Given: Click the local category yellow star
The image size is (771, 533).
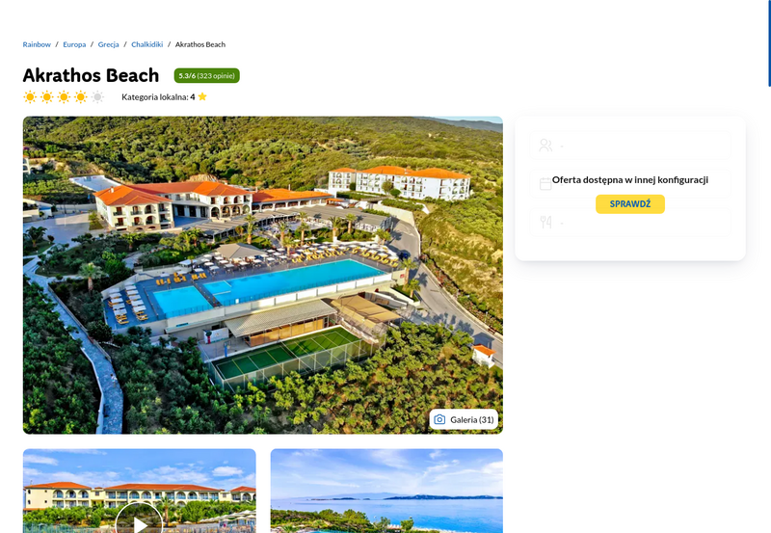Looking at the screenshot, I should coord(202,96).
